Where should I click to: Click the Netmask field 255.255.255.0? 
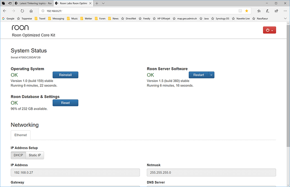click(x=211, y=172)
